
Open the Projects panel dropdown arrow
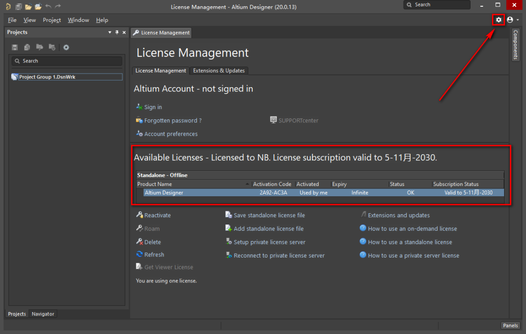tap(110, 33)
